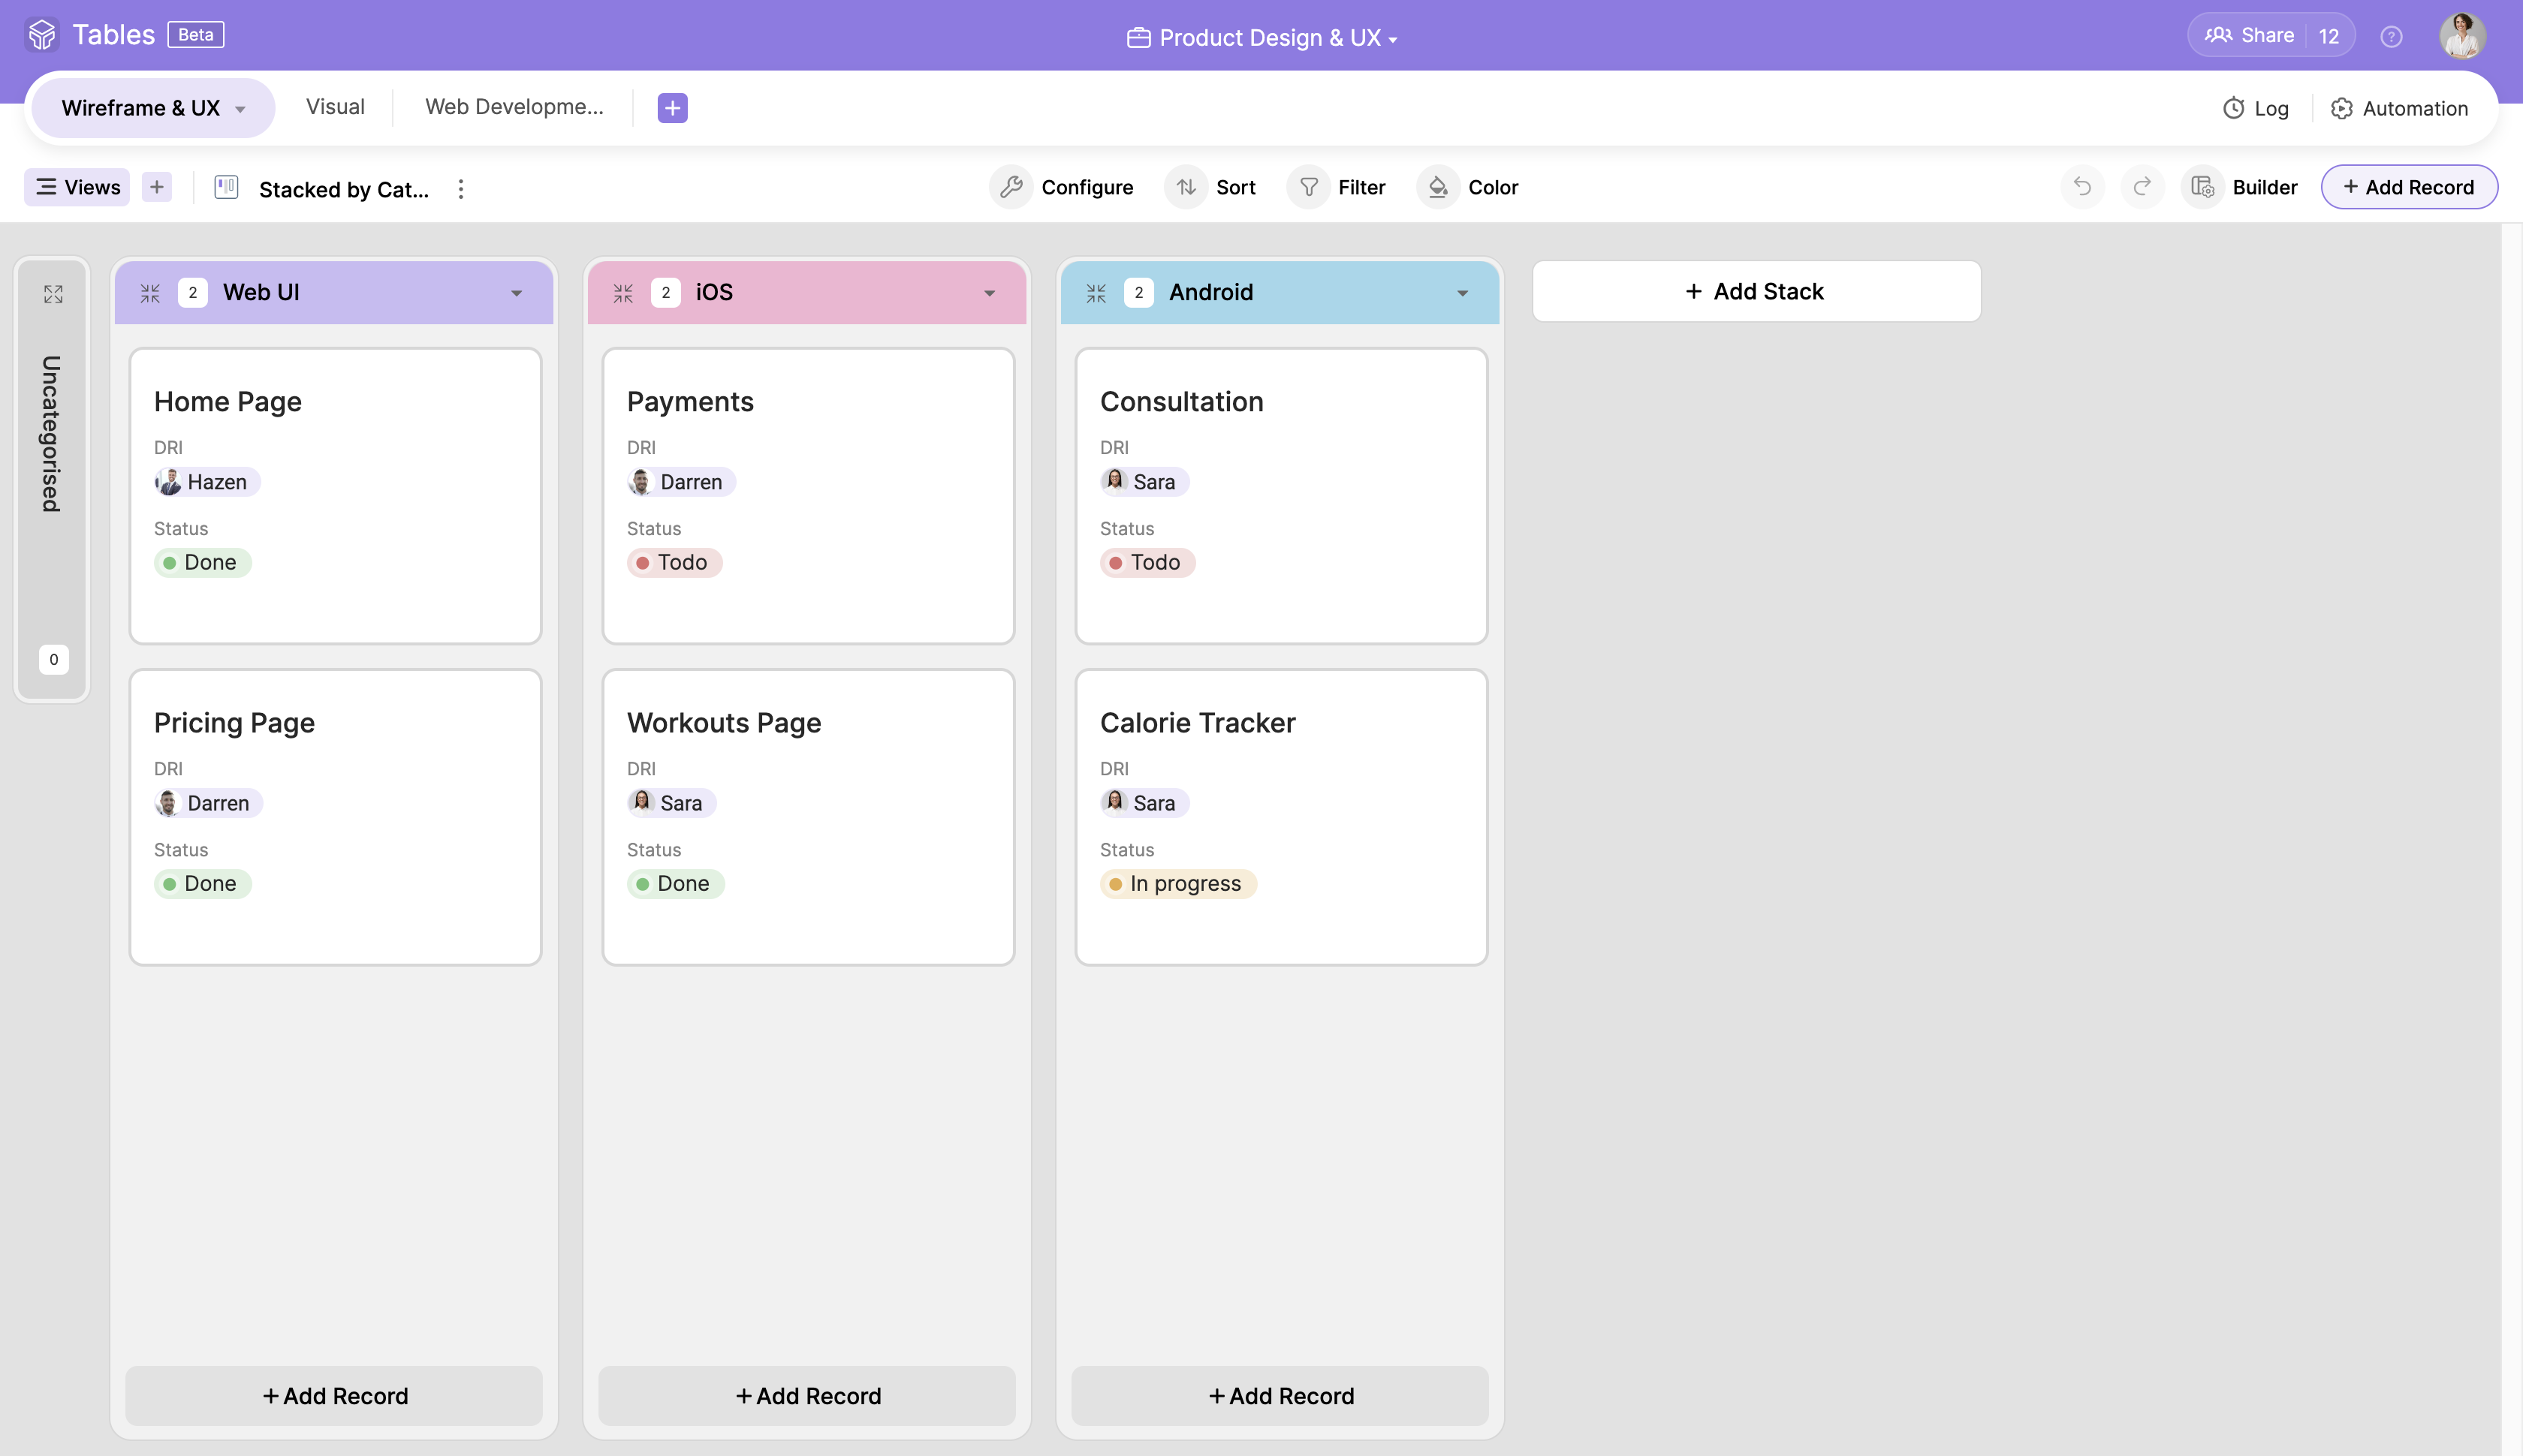
Task: Open the Filter funnel tool
Action: click(x=1337, y=187)
